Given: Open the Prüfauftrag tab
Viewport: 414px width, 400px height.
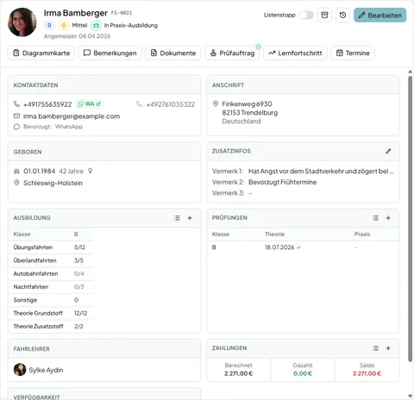Looking at the screenshot, I should click(x=232, y=53).
